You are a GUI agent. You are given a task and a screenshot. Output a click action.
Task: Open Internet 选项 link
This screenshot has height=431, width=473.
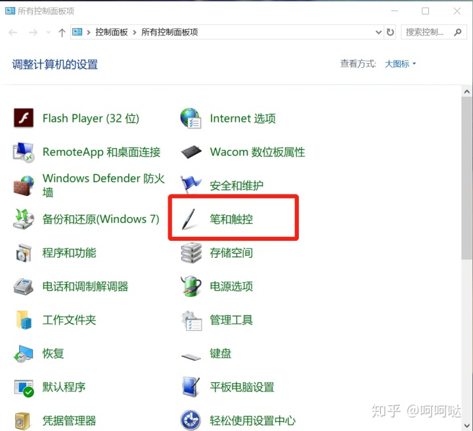[243, 118]
